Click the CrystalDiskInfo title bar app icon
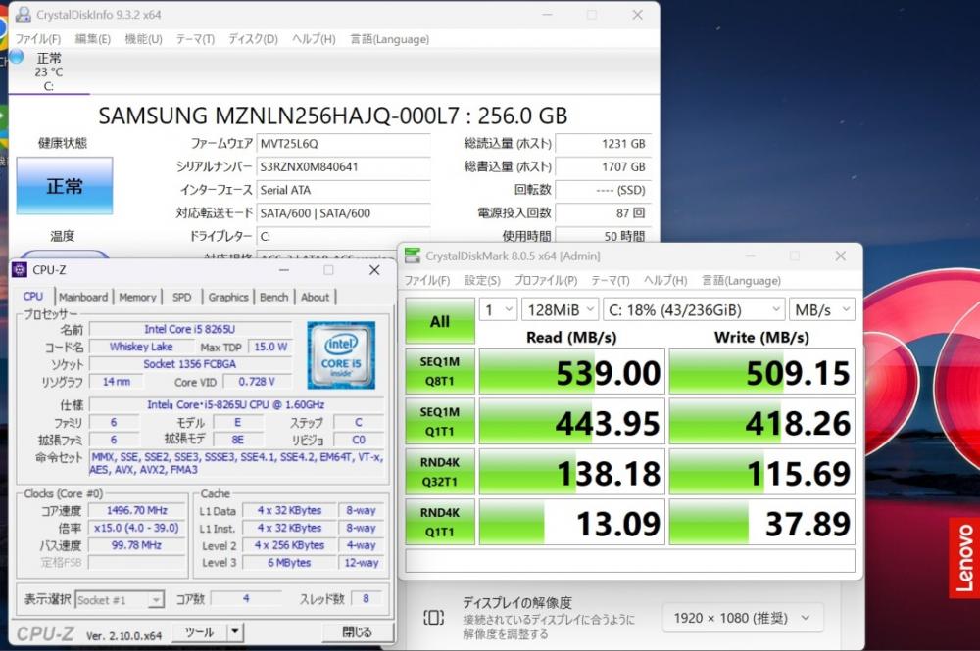Viewport: 980px width, 651px height. [24, 15]
